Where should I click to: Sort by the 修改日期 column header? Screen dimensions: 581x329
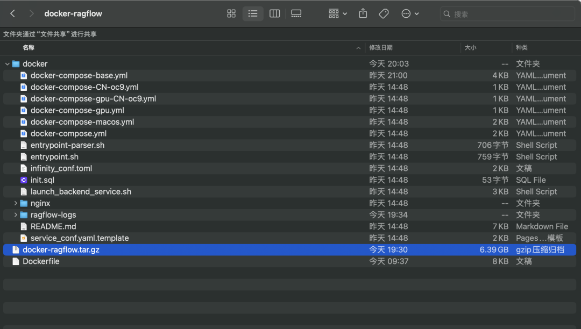[381, 47]
